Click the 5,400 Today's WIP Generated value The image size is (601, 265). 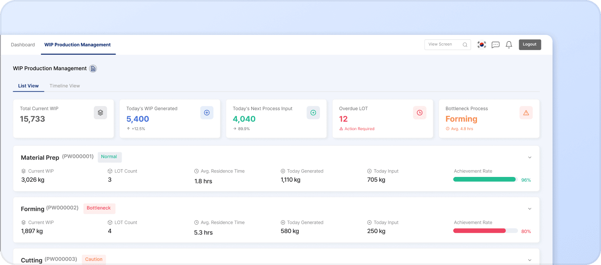138,119
